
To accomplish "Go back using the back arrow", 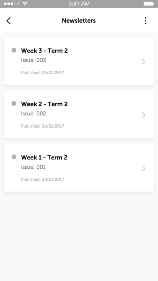I will tap(8, 21).
